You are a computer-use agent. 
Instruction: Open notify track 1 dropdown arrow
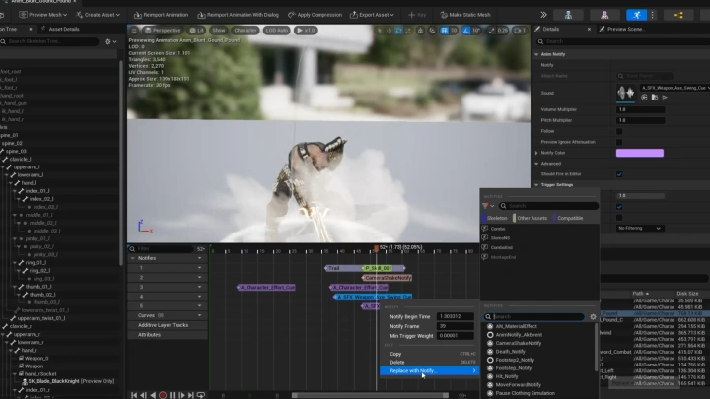[x=199, y=268]
